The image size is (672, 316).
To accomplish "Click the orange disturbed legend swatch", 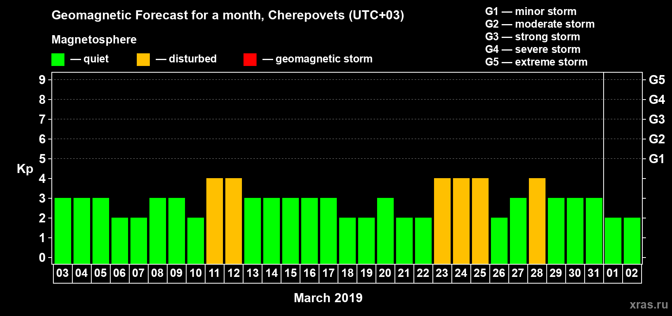I will tap(143, 60).
